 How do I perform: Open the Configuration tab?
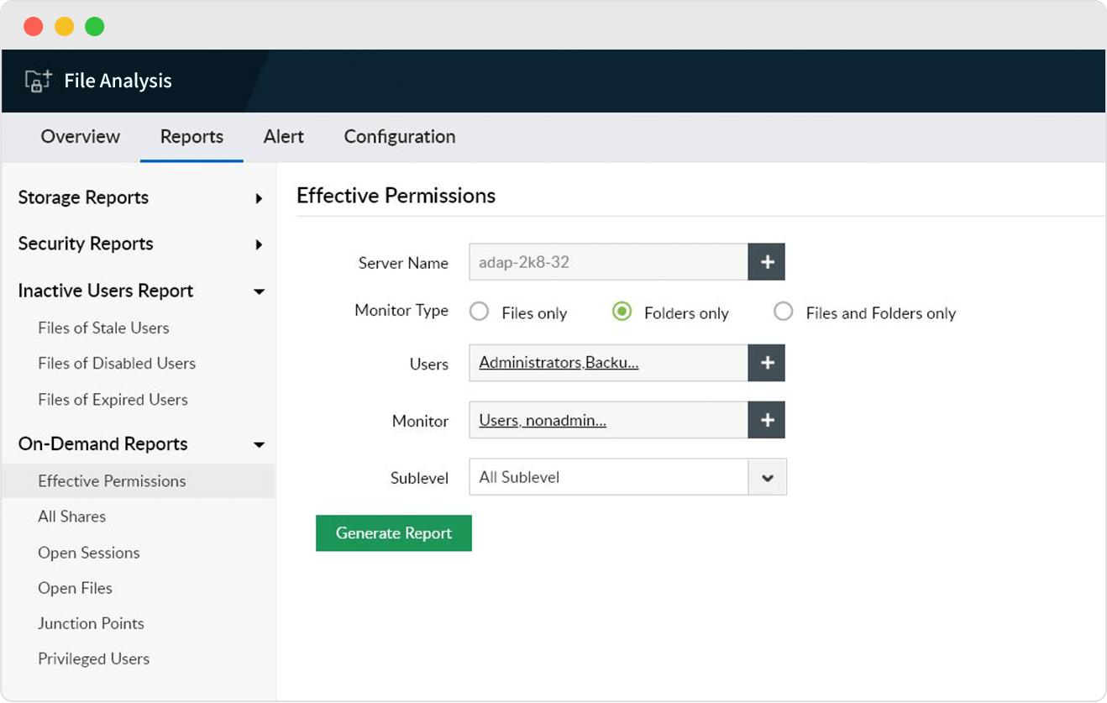tap(399, 136)
